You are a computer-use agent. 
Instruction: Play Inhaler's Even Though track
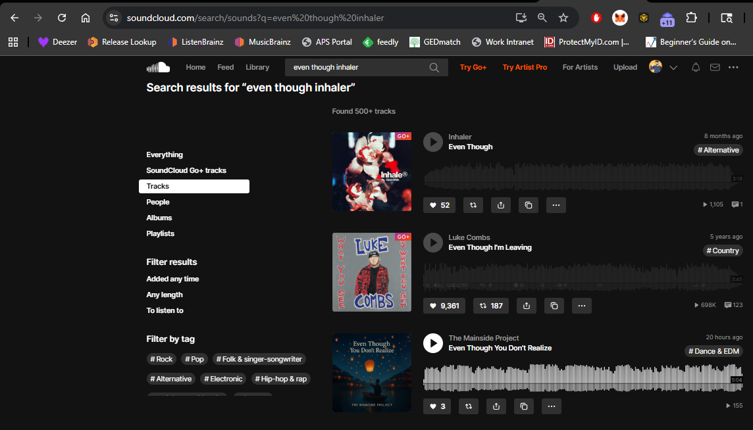click(432, 142)
